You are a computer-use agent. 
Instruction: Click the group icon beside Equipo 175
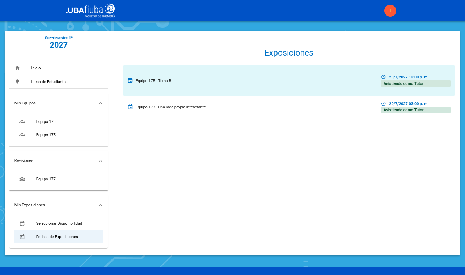pos(22,135)
